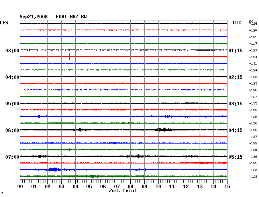The width and height of the screenshot is (259, 197).
Task: Click the DC offset value -128
Action: [x=253, y=177]
